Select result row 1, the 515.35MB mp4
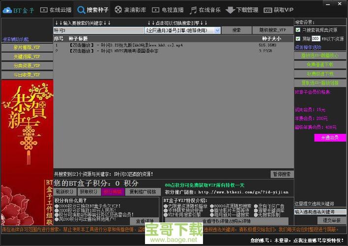Viewport: 348px width, 246px height. 174,45
